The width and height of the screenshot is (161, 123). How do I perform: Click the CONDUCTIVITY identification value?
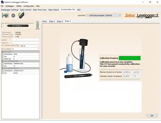(x=26, y=71)
